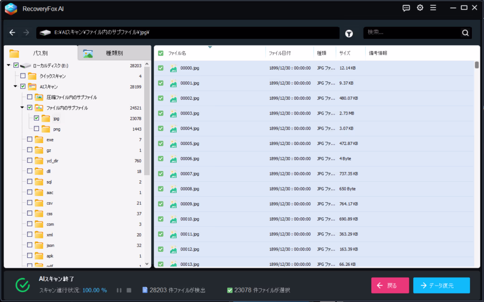Click the csv folder icon
The height and width of the screenshot is (302, 484).
pos(39,203)
